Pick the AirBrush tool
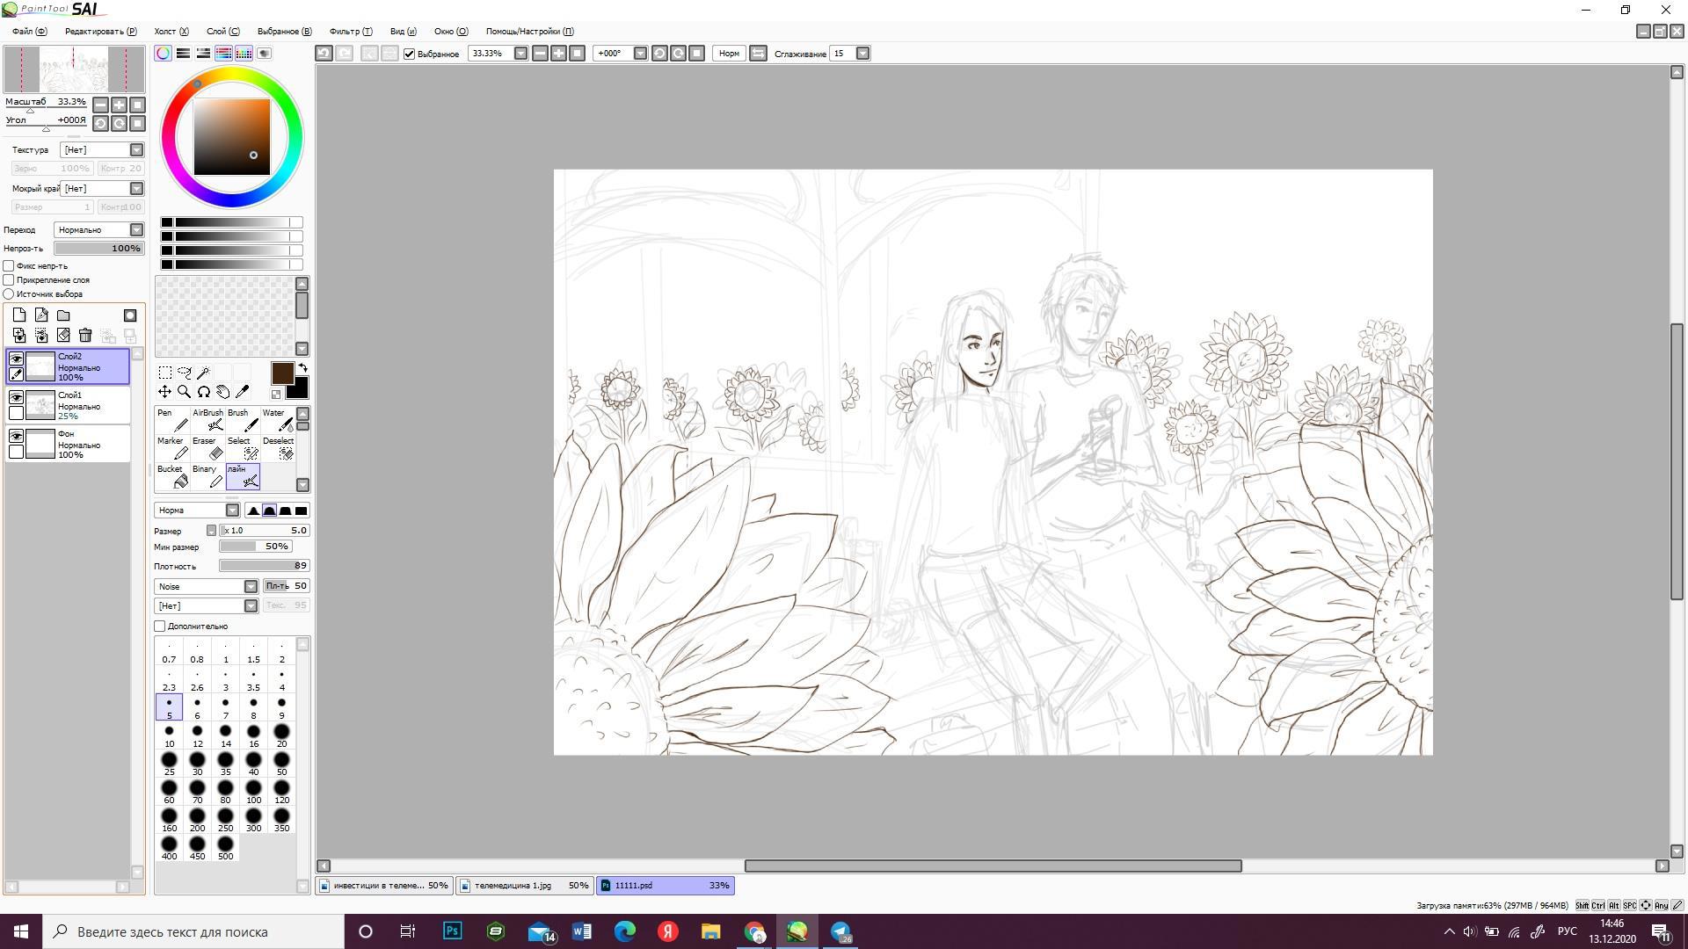Screen dimensions: 1688x949 coord(207,420)
